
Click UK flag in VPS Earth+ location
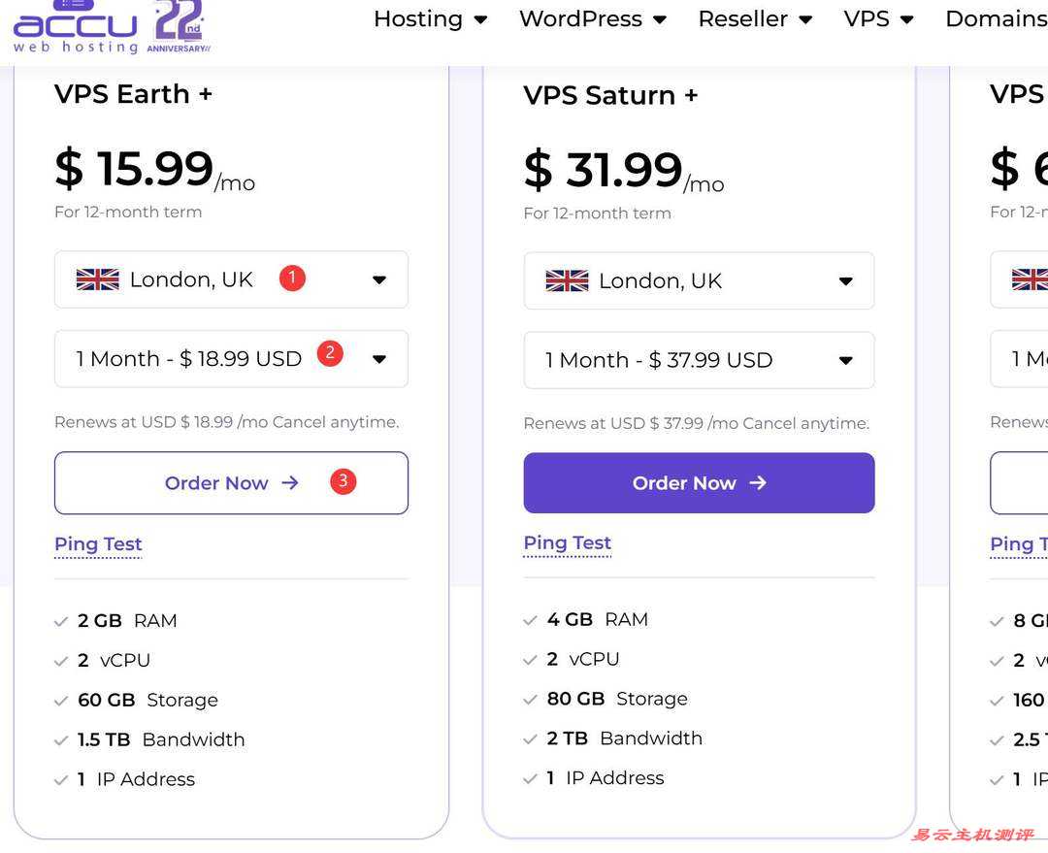point(97,279)
